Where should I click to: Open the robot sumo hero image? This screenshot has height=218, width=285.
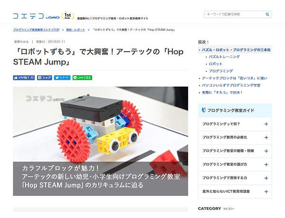pyautogui.click(x=101, y=141)
